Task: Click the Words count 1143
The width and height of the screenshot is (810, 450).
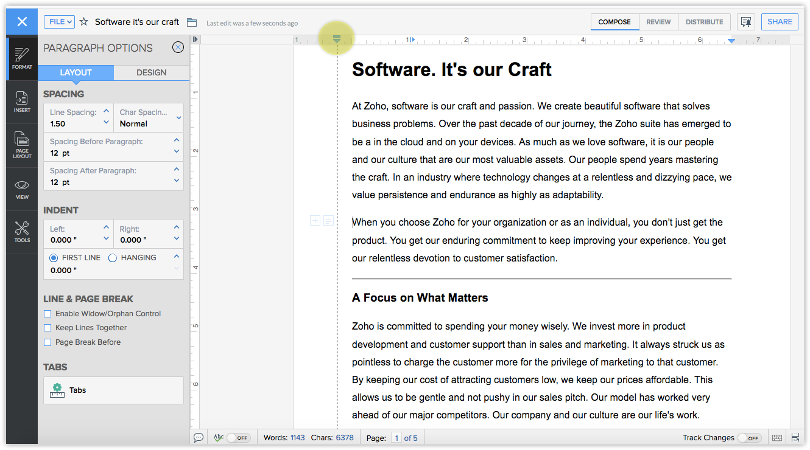Action: [298, 437]
